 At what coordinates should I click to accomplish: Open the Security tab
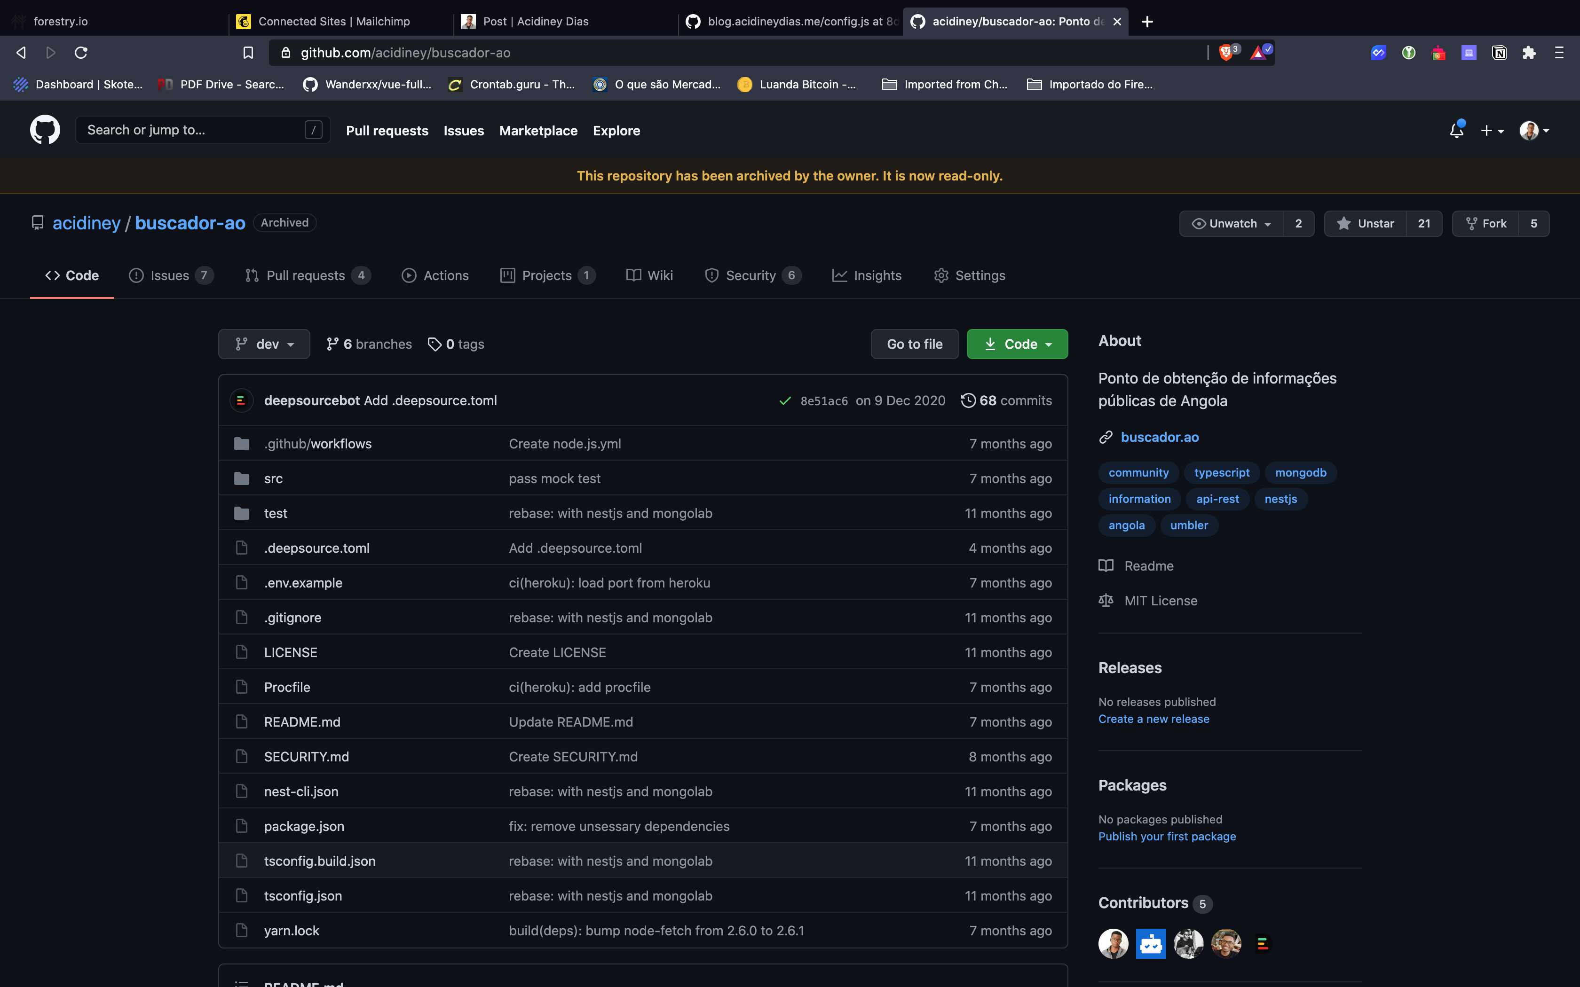point(753,275)
